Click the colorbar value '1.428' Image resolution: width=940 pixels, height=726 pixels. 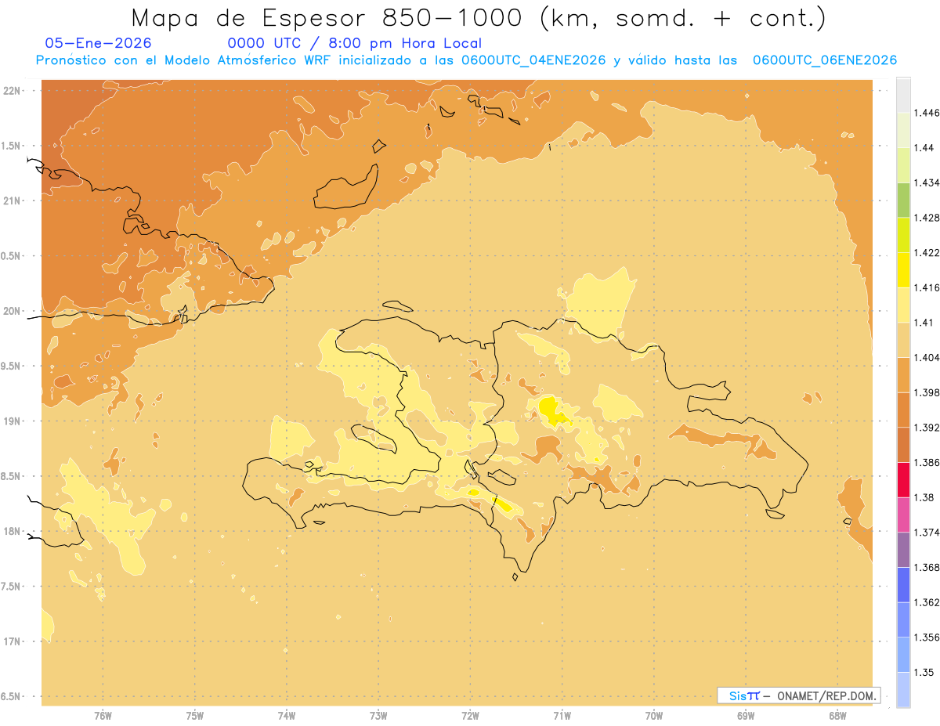tap(927, 218)
